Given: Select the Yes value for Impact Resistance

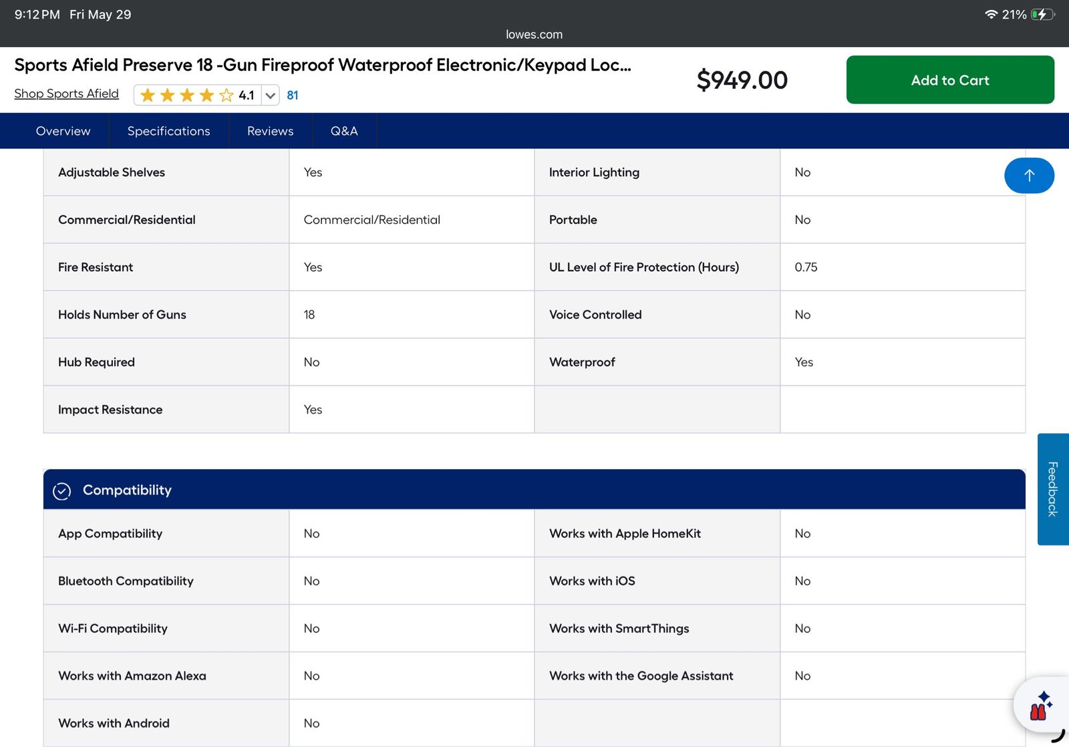Looking at the screenshot, I should tap(313, 410).
